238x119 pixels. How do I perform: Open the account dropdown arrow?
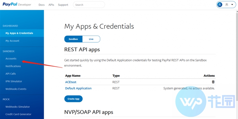click(232, 5)
